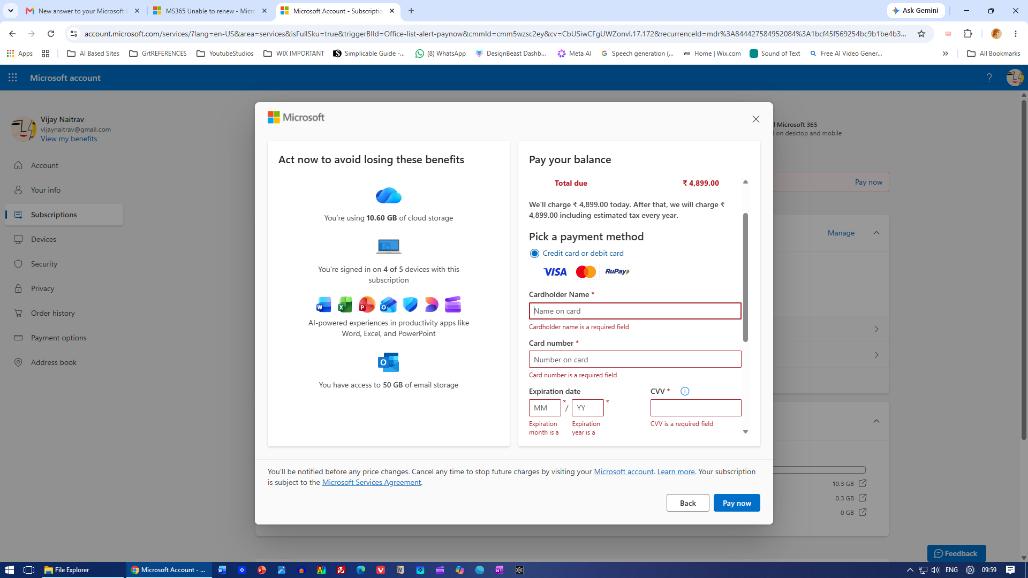The image size is (1028, 578).
Task: Open All Bookmarks folder
Action: point(994,54)
